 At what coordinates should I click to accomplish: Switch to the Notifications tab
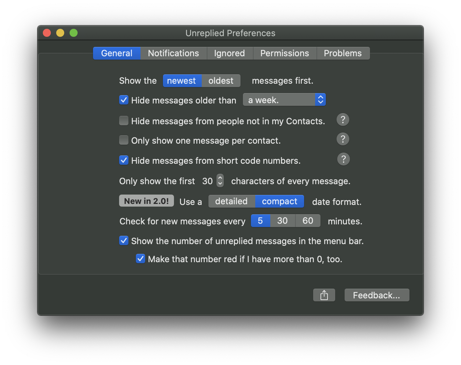tap(173, 53)
